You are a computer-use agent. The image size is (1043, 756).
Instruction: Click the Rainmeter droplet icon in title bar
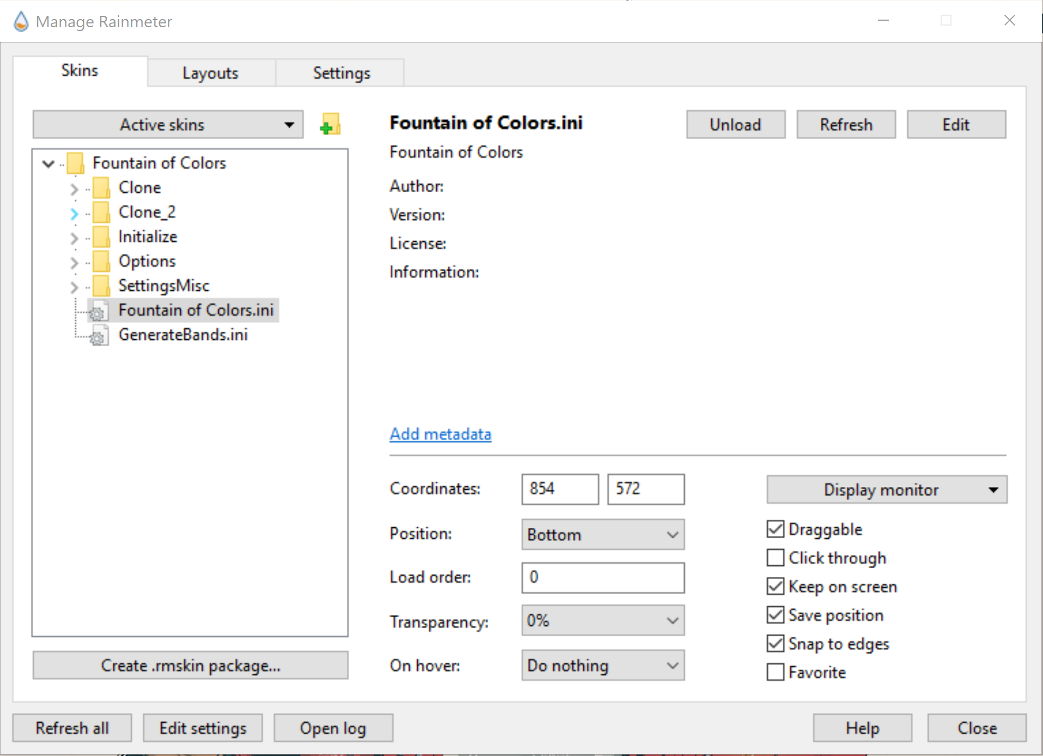point(21,22)
